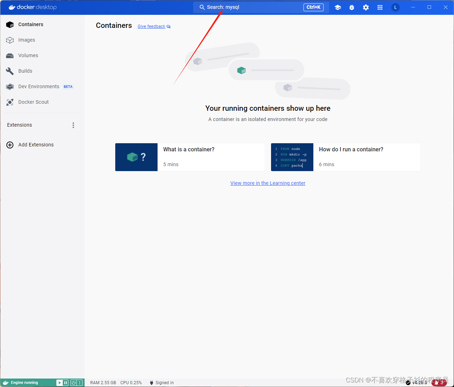Click the CPU 0.25% status

[131, 383]
